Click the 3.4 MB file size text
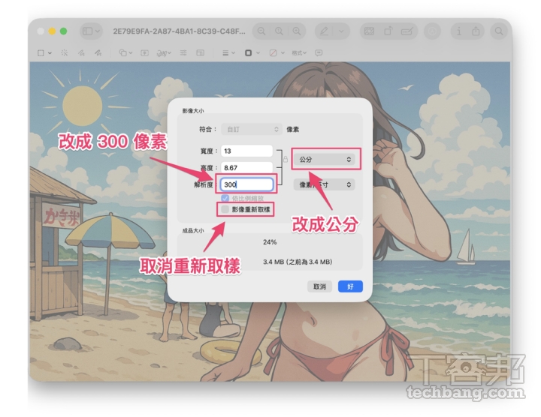 coord(298,262)
